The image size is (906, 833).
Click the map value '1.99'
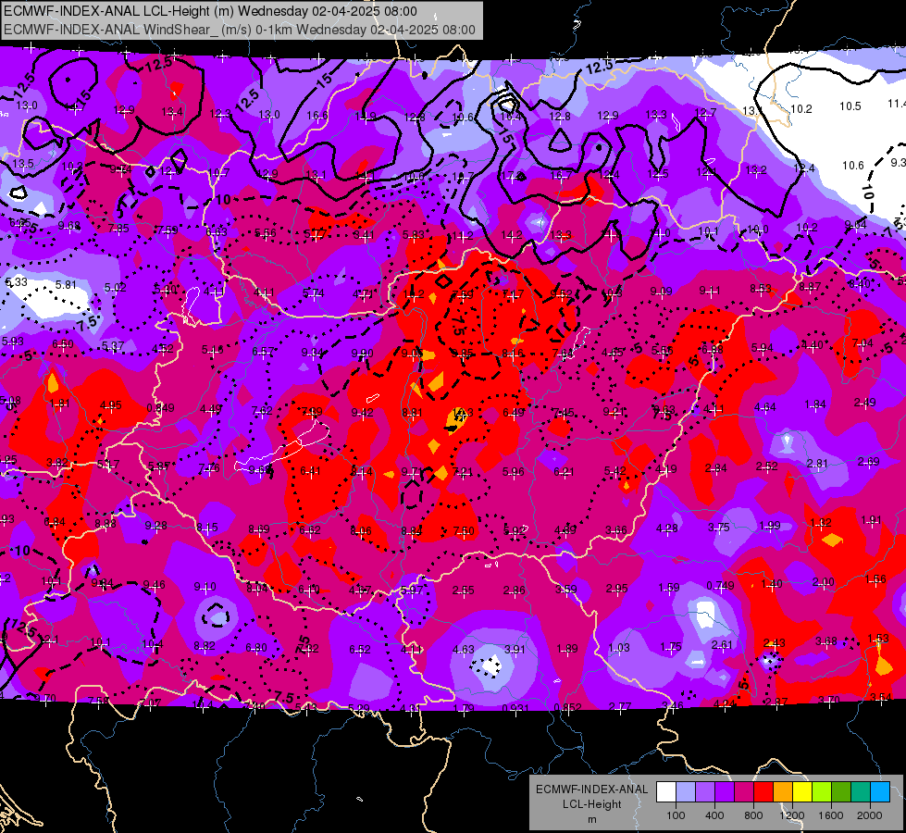tap(770, 526)
